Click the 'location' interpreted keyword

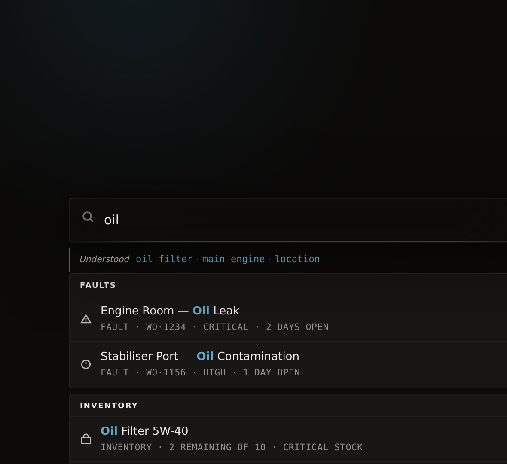tap(297, 259)
